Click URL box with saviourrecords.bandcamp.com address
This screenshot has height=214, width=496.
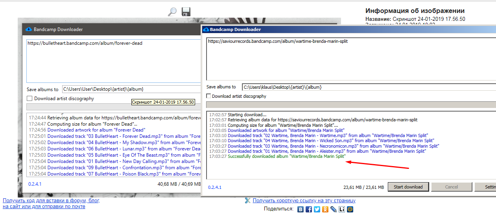(351, 59)
